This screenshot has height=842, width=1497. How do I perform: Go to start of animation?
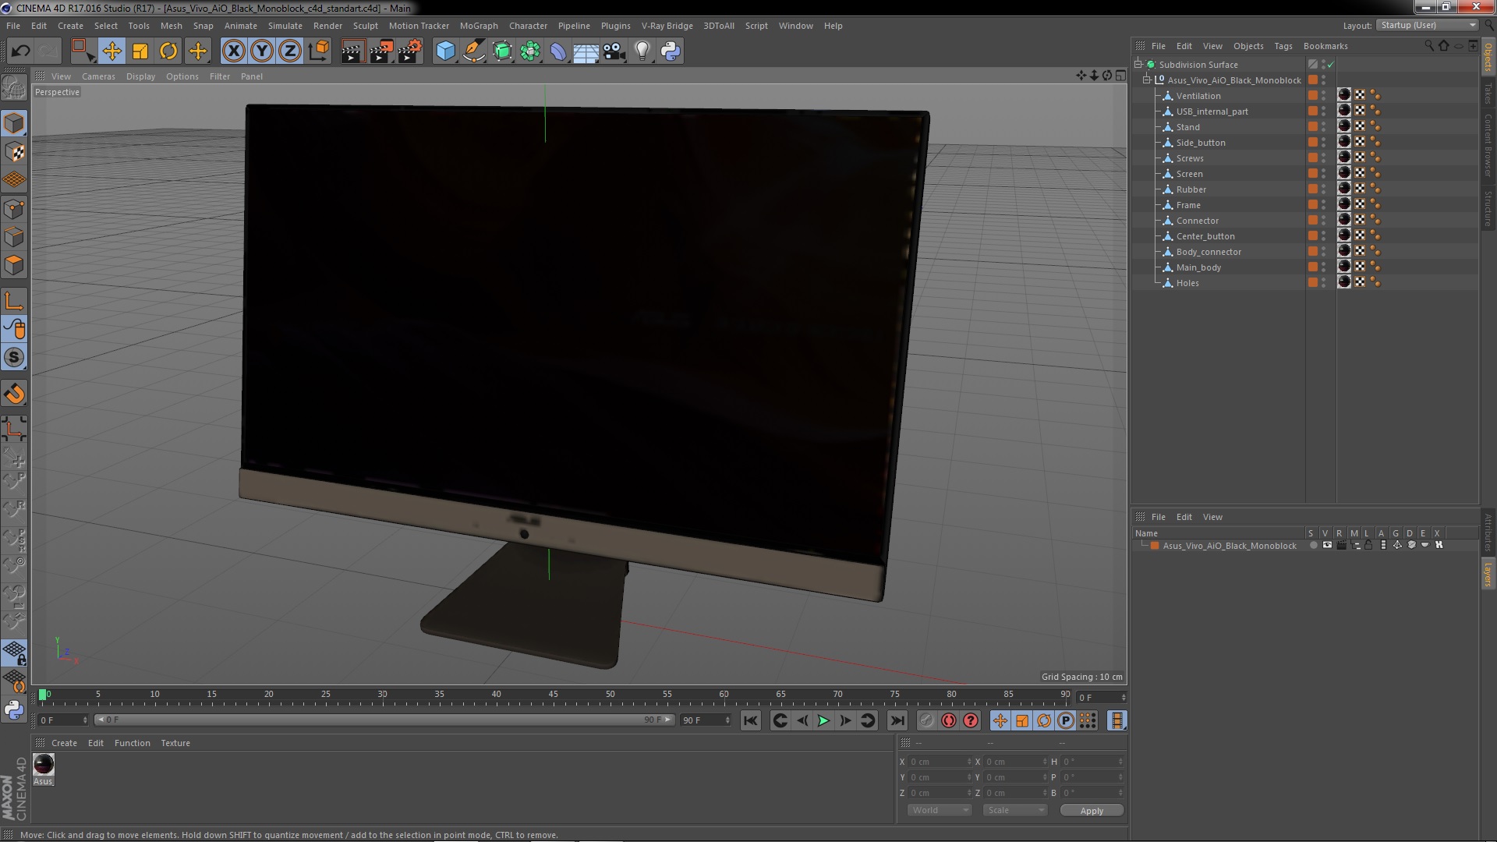750,721
